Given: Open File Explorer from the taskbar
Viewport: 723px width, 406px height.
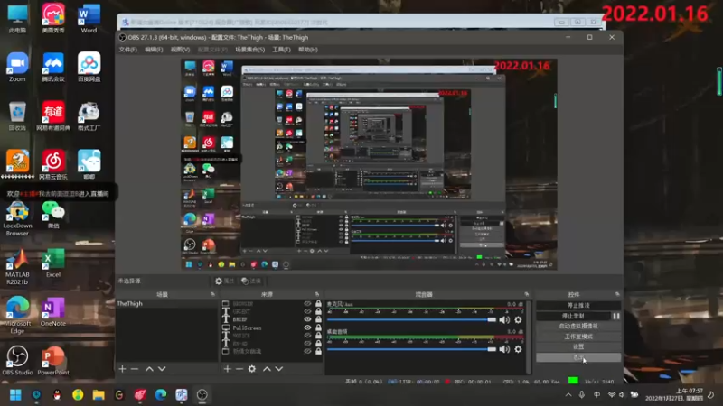Looking at the screenshot, I should 99,395.
